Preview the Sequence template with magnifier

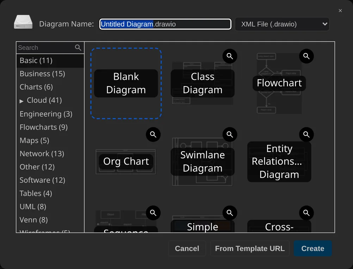(153, 213)
